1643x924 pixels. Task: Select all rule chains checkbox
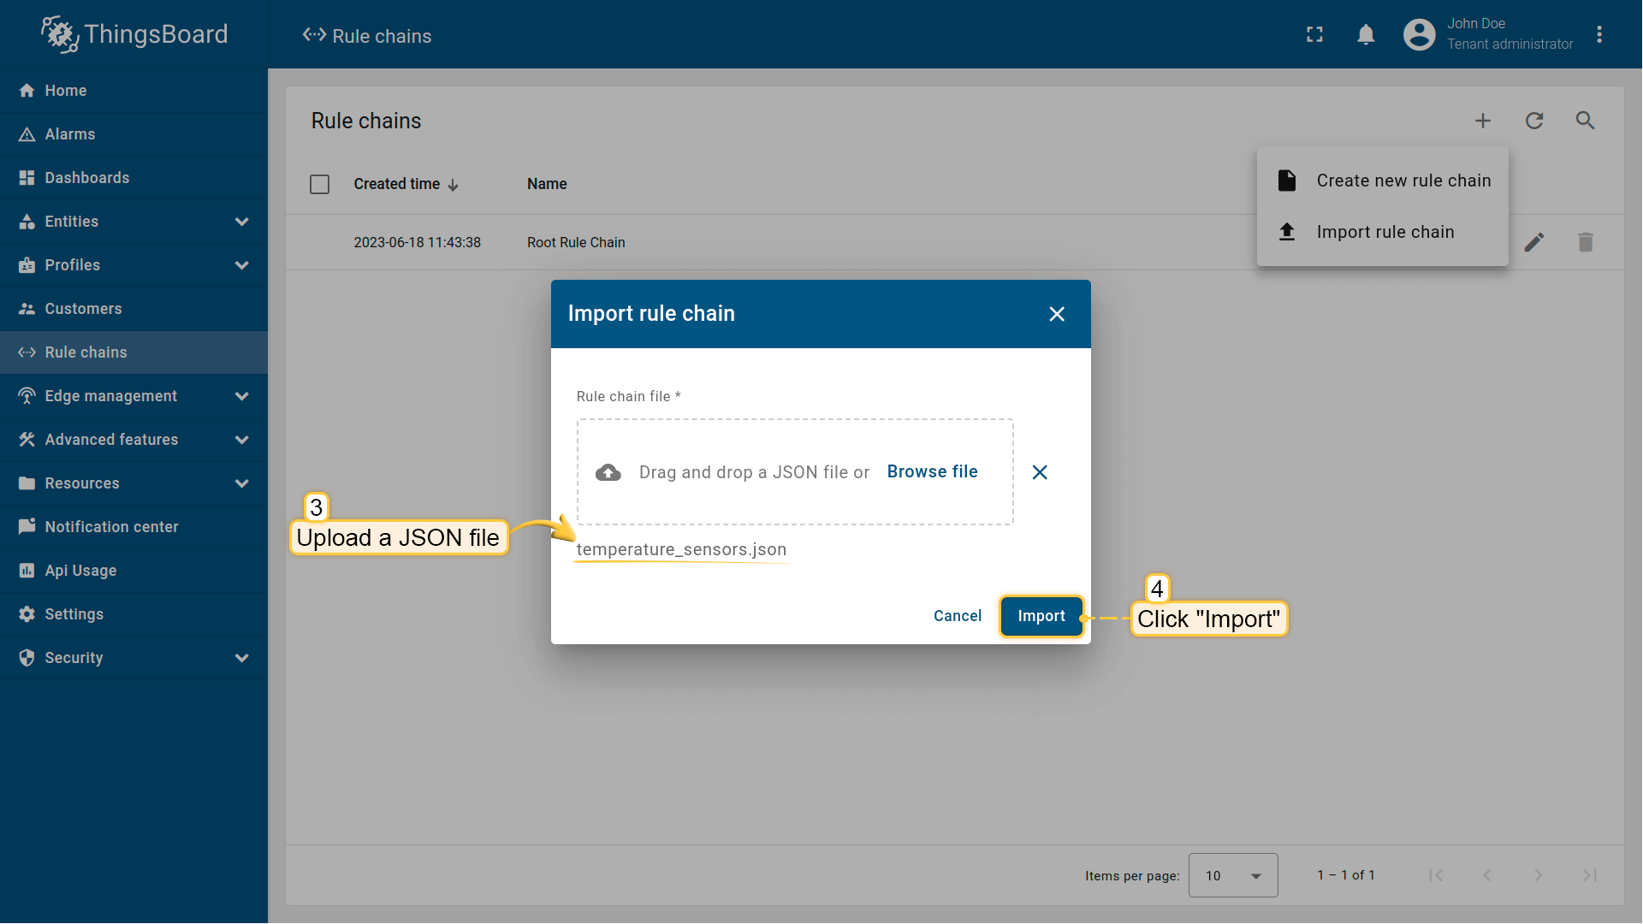click(x=319, y=184)
